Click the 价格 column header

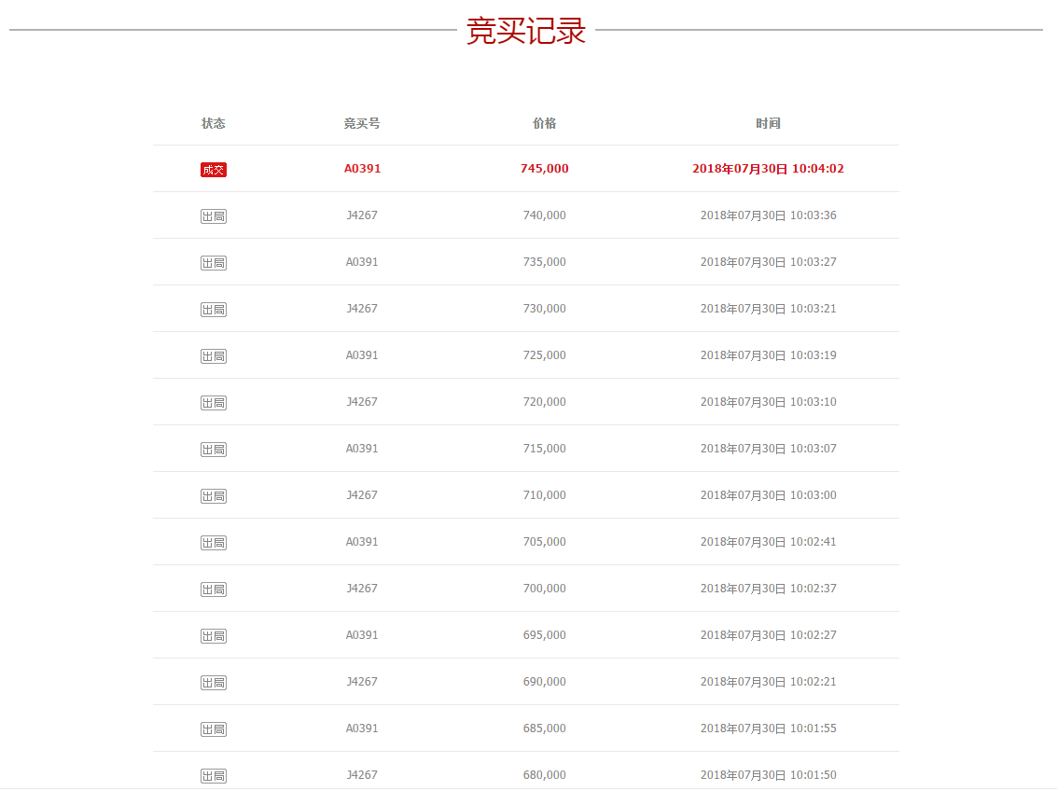[x=544, y=123]
